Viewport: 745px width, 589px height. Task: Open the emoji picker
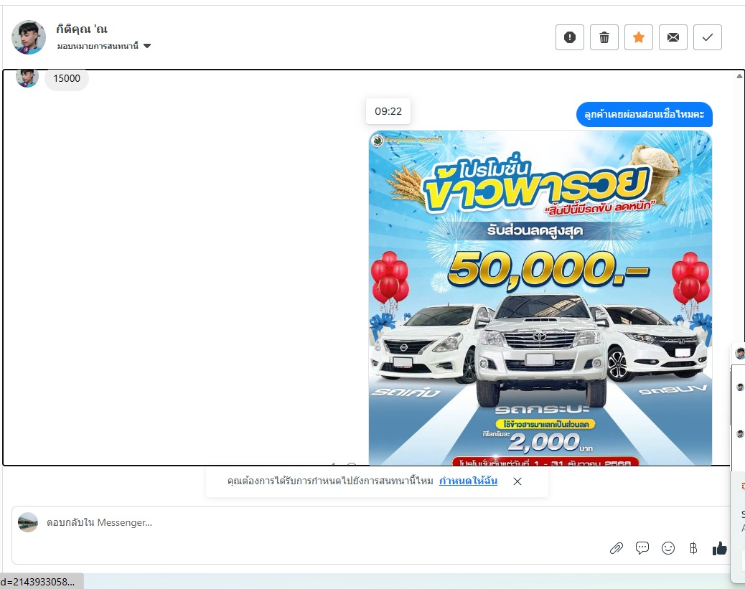click(668, 548)
